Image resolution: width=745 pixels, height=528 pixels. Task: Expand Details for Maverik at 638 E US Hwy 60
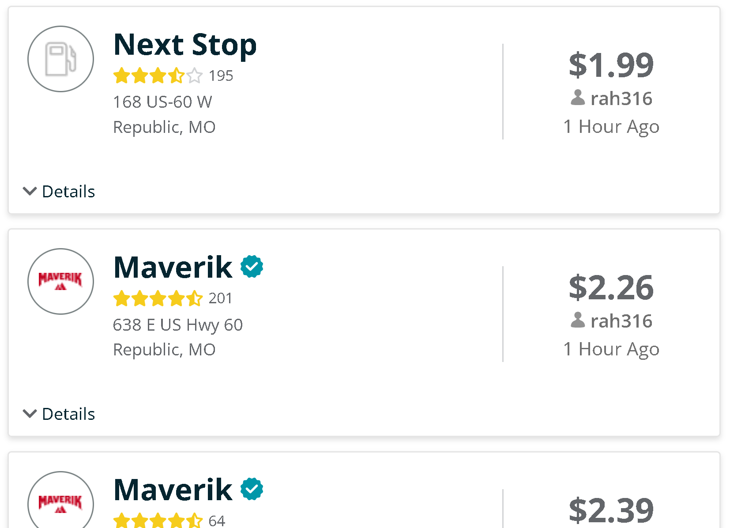[59, 414]
